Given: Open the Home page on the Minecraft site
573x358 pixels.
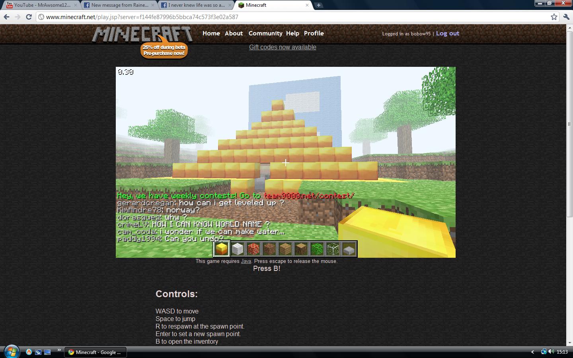Looking at the screenshot, I should pyautogui.click(x=211, y=33).
